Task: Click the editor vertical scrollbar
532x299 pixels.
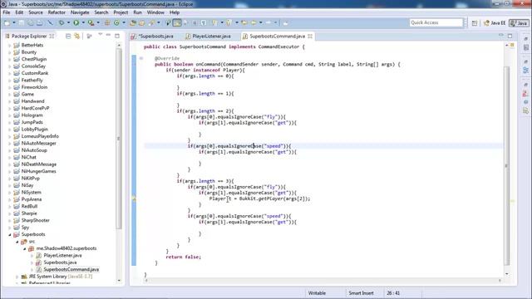Action: [507, 165]
